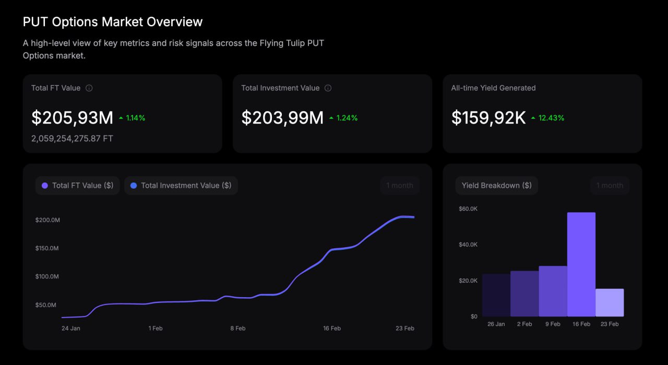Viewport: 668px width, 365px height.
Task: Click the 23 Feb yield bar
Action: tap(609, 302)
